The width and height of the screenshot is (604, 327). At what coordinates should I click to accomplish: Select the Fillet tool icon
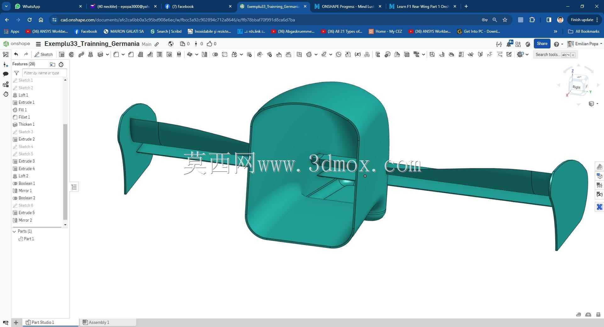116,54
